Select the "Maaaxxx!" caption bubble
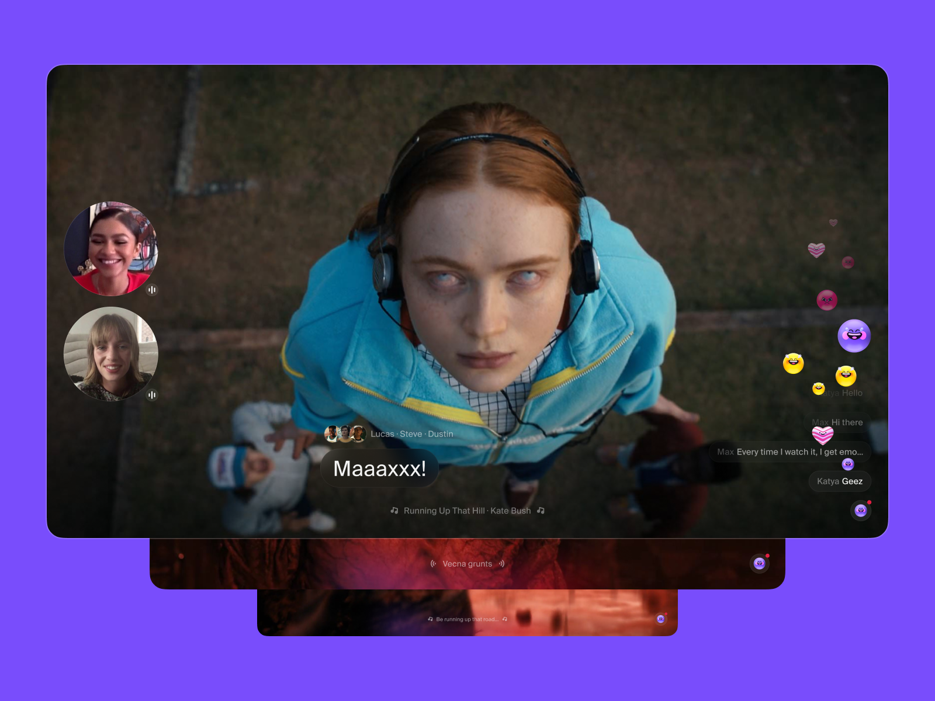 click(379, 469)
